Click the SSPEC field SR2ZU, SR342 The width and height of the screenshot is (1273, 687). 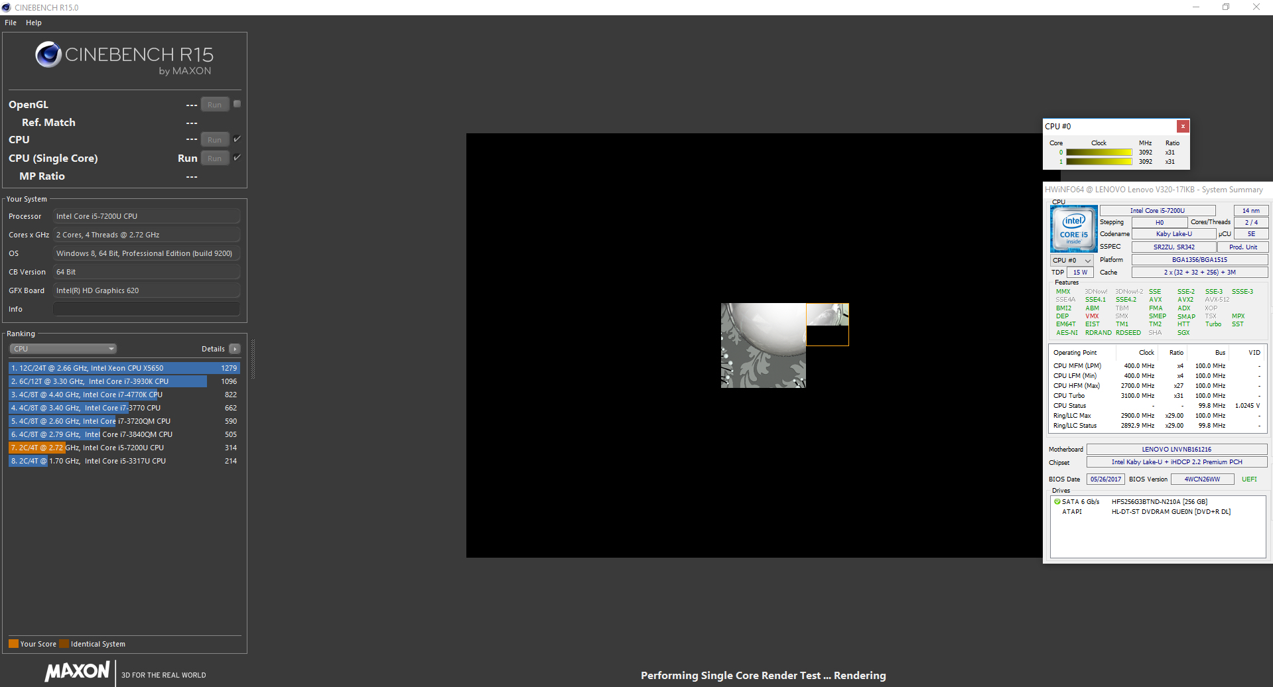coord(1174,247)
